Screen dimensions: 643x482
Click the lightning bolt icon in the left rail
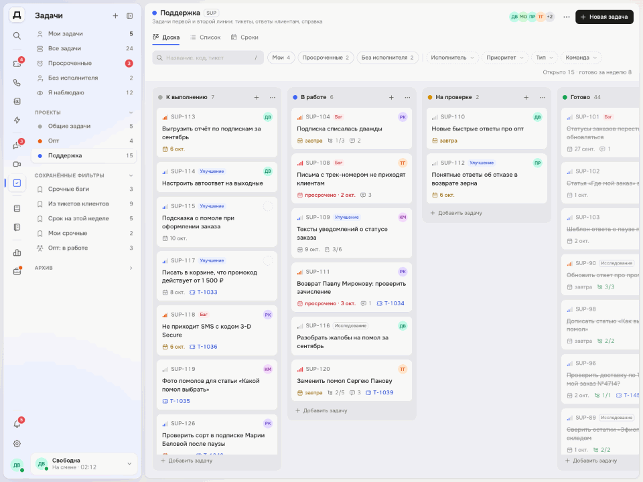(x=17, y=120)
